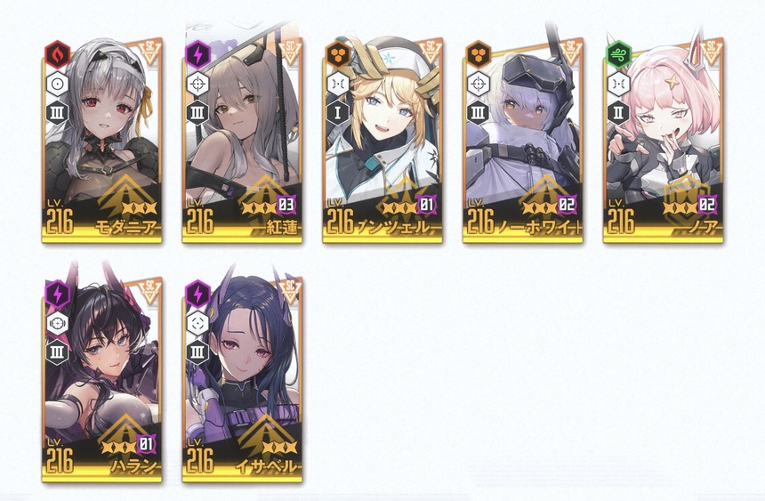The height and width of the screenshot is (501, 765).
Task: Click the burst II icon on ノア card
Action: (618, 113)
